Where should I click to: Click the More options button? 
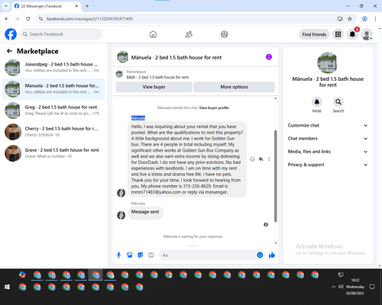click(234, 87)
